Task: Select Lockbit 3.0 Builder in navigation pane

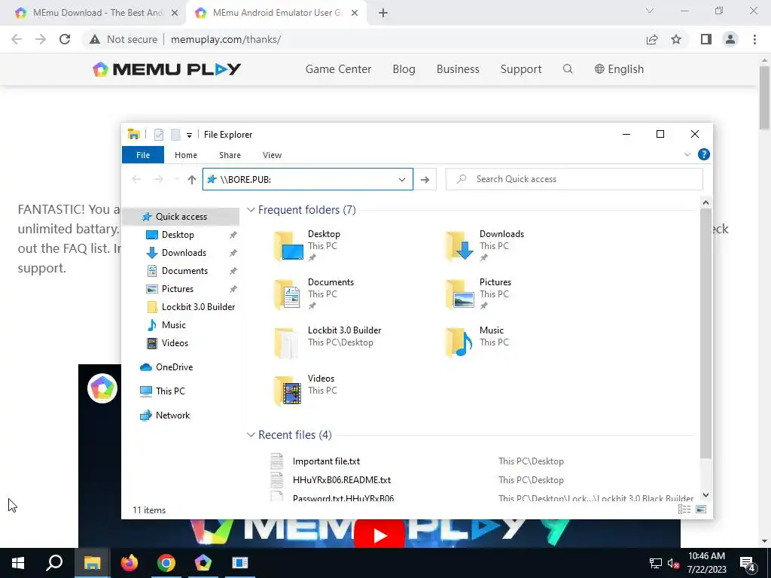Action: click(198, 307)
